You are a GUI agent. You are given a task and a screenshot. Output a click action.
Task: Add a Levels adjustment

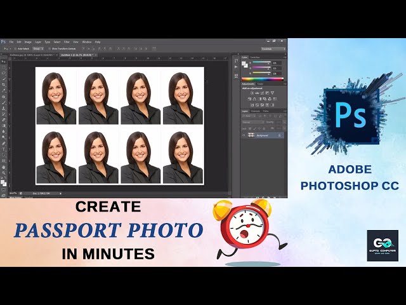coord(257,93)
